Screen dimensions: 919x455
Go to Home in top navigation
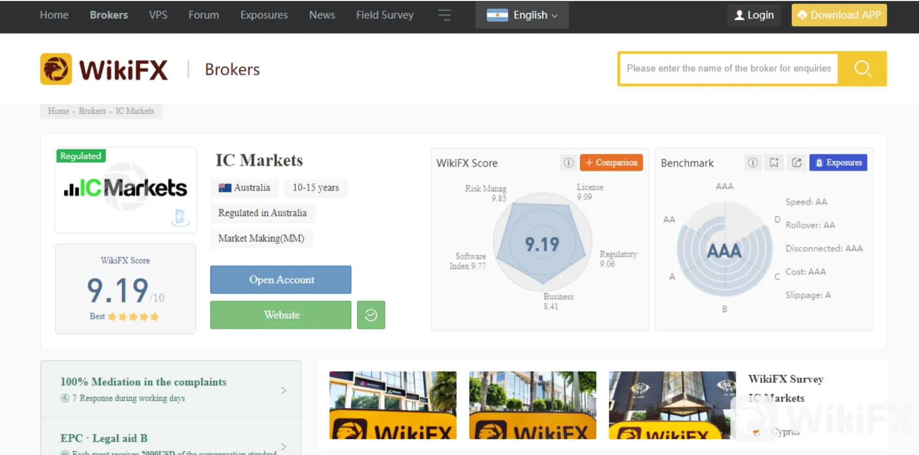54,15
